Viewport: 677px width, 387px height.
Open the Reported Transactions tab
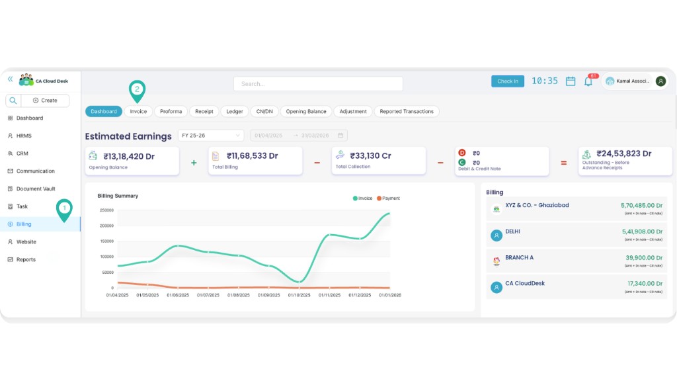(x=407, y=111)
